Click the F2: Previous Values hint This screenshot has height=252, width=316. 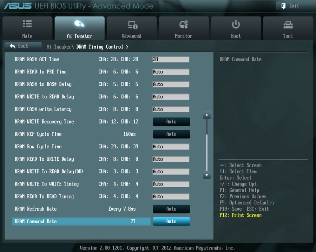243,197
